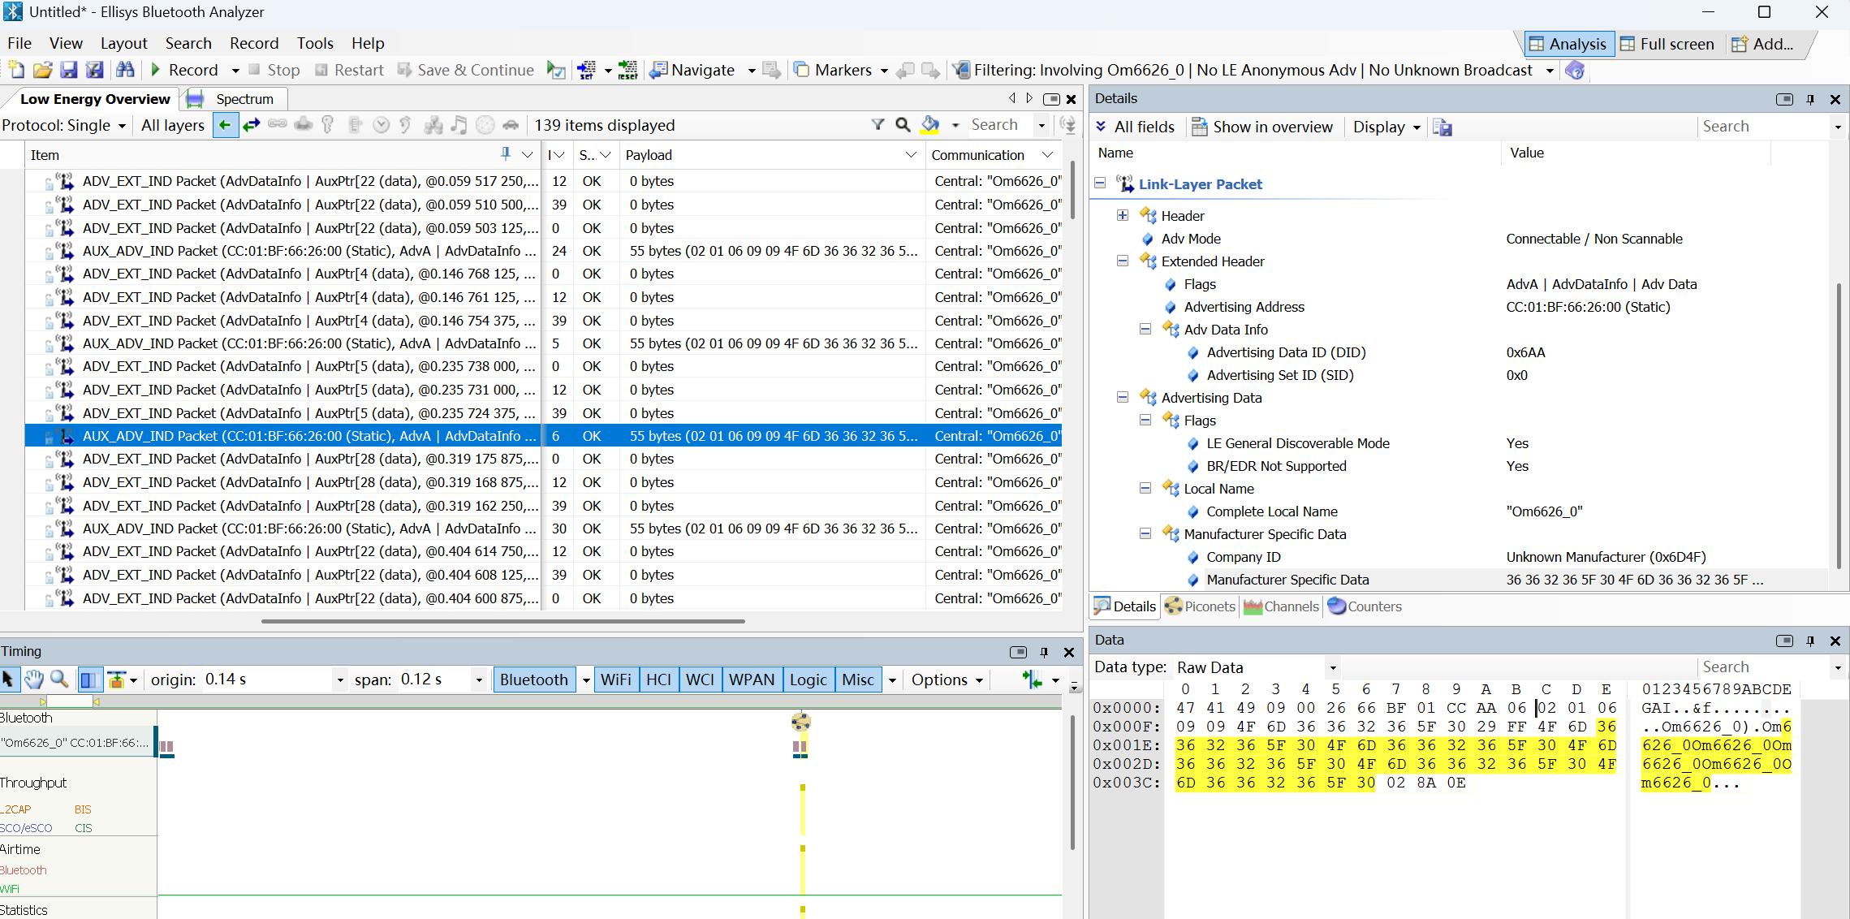Viewport: 1850px width, 919px height.
Task: Open a capture file with folder icon
Action: (43, 70)
